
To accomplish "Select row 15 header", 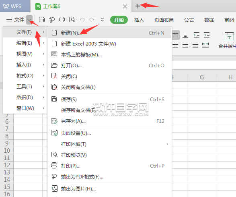I will pos(7,187).
